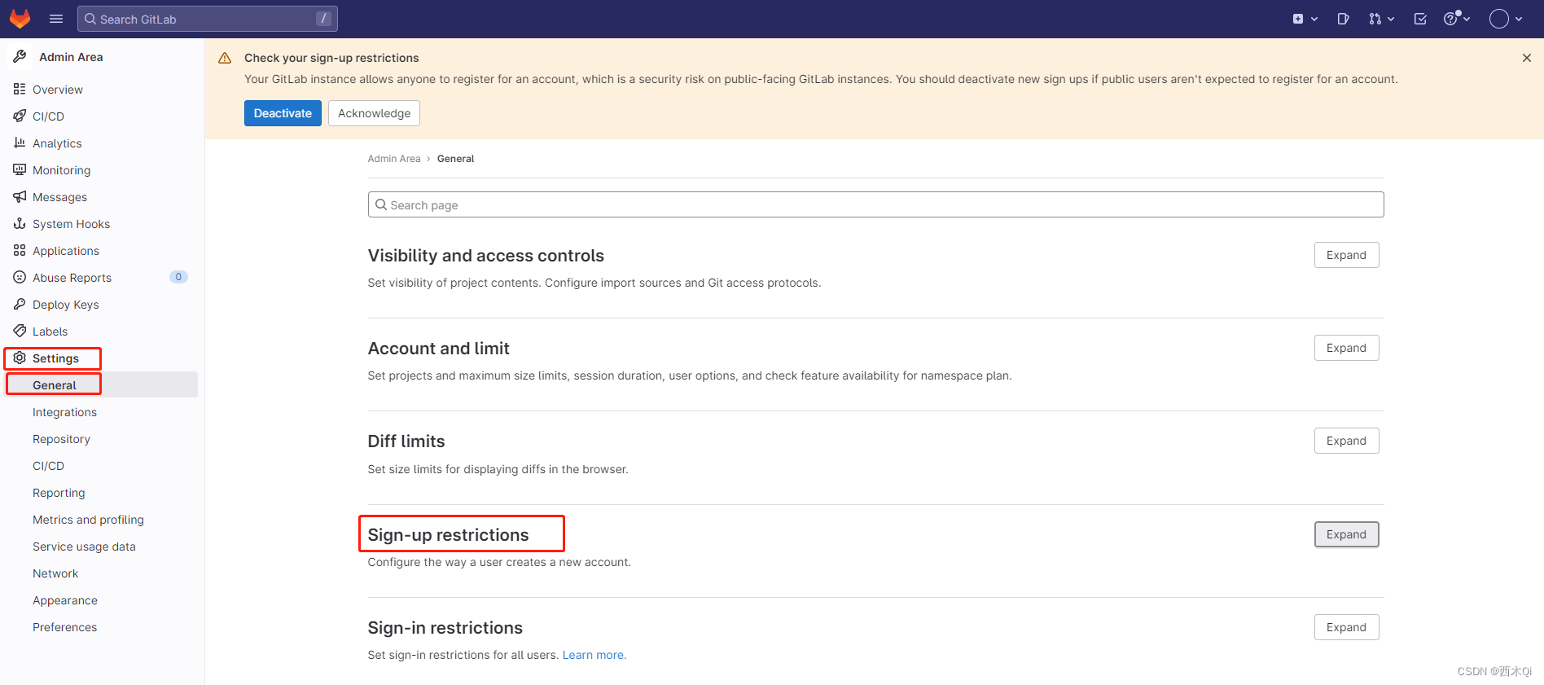Screen dimensions: 1544x685
Task: Click the General breadcrumb
Action: tap(455, 159)
